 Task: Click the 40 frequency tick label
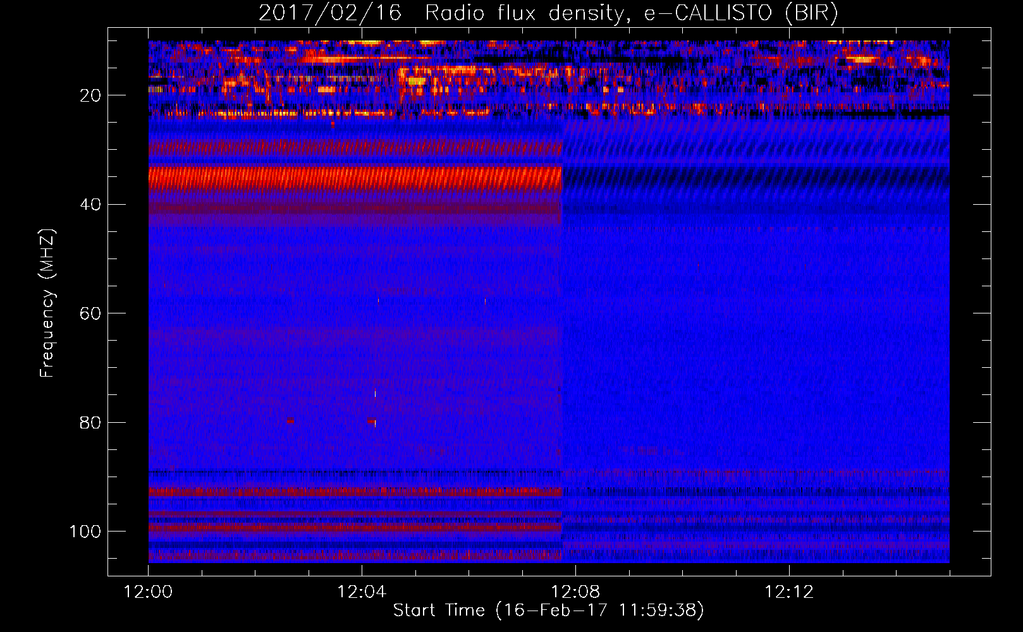coord(90,205)
